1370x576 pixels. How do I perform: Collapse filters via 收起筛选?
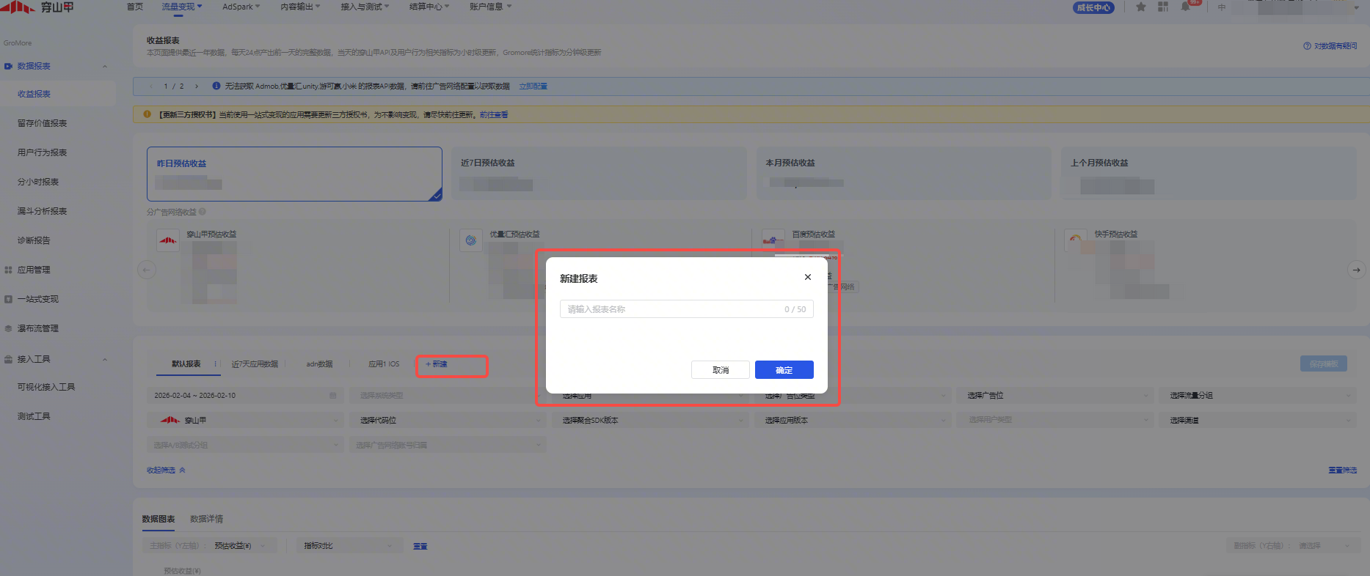(166, 470)
